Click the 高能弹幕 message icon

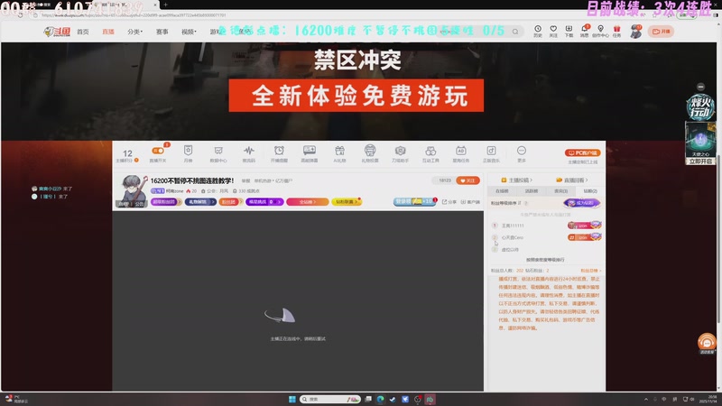[310, 153]
